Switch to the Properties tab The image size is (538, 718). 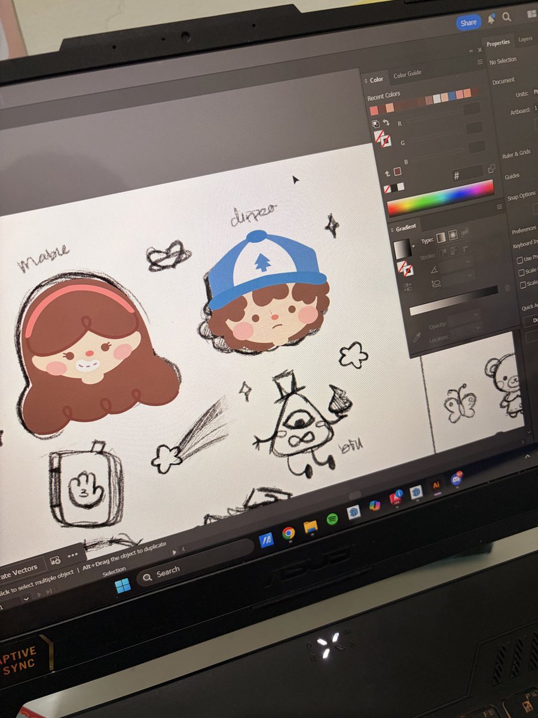pos(498,43)
